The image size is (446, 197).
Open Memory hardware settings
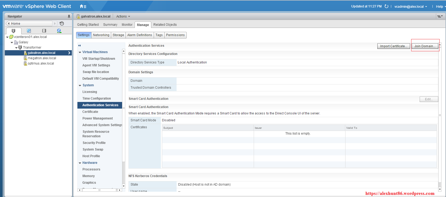click(89, 176)
